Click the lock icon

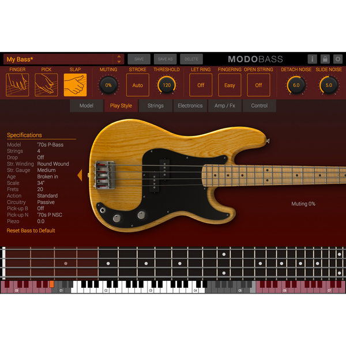(325, 59)
